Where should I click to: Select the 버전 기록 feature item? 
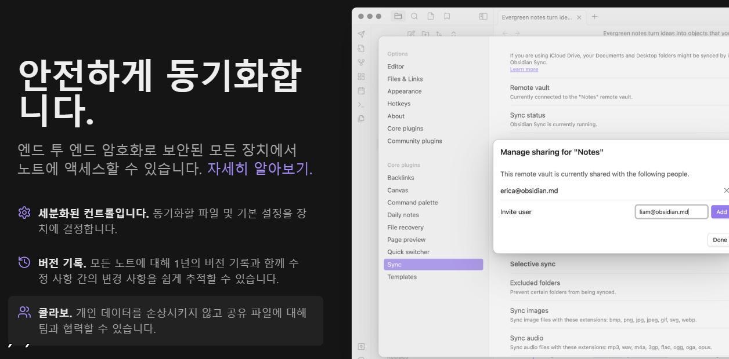[x=165, y=271]
